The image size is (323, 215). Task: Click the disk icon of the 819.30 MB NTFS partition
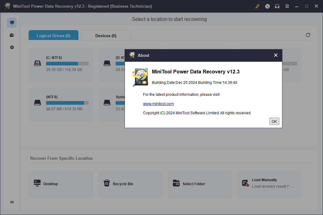tap(38, 103)
